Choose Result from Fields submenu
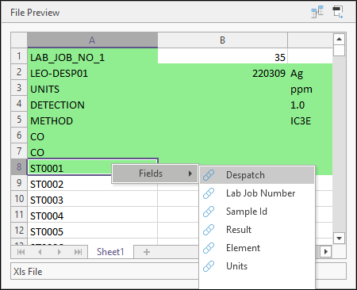 [x=257, y=230]
